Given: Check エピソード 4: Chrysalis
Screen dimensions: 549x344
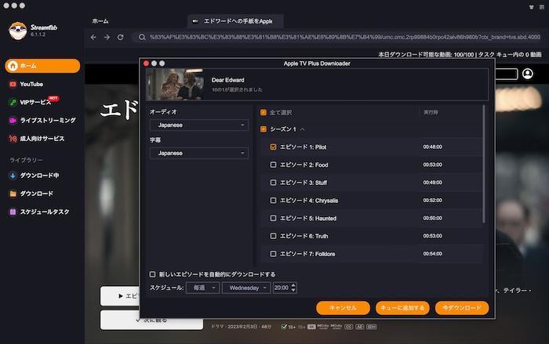Looking at the screenshot, I should (x=273, y=200).
